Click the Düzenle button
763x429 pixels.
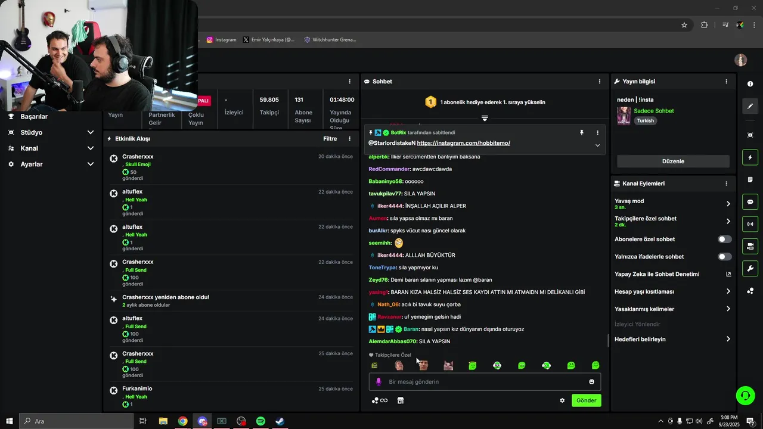673,161
